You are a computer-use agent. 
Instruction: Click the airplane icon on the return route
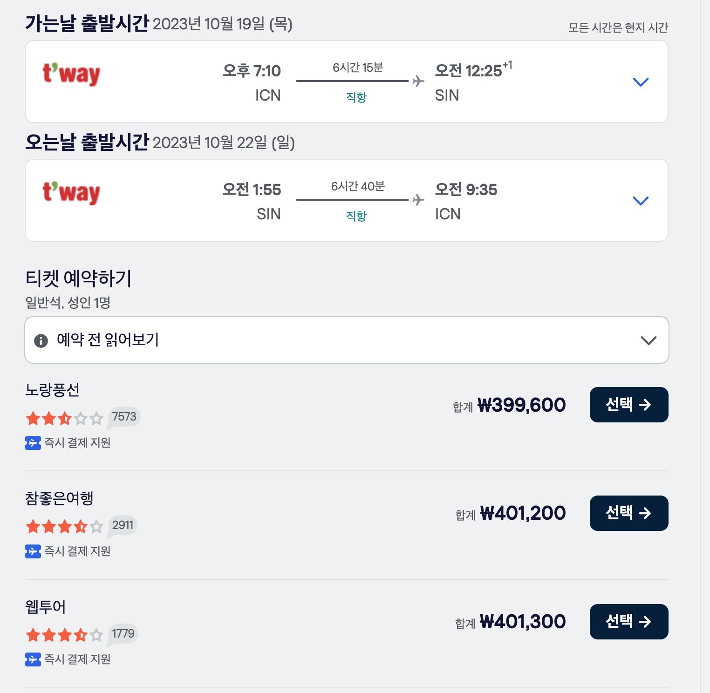click(417, 200)
